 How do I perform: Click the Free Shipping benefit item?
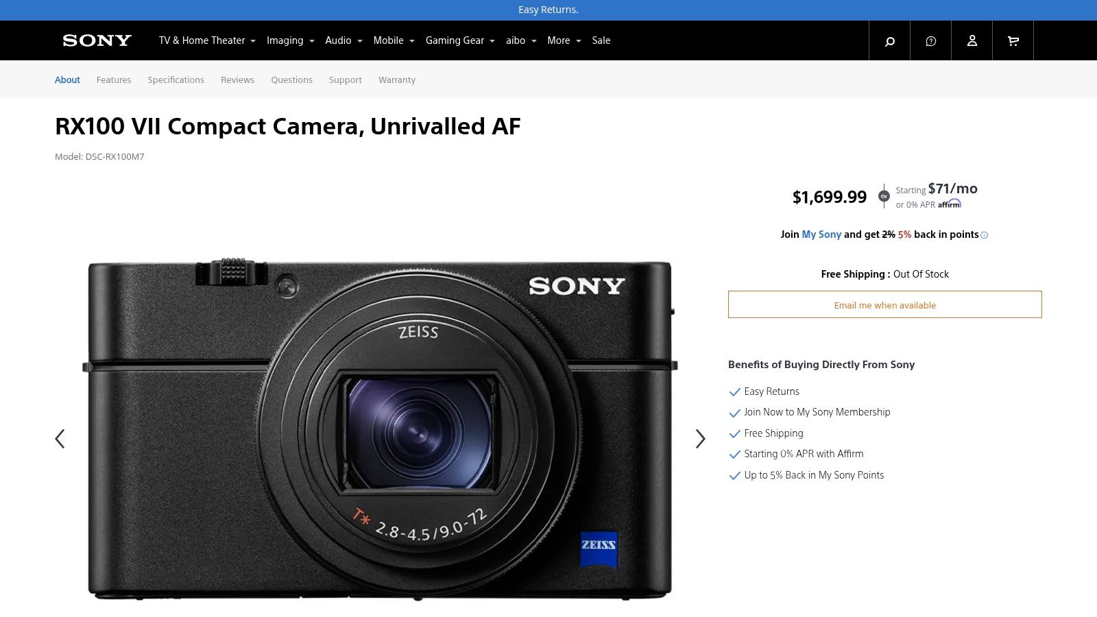773,433
